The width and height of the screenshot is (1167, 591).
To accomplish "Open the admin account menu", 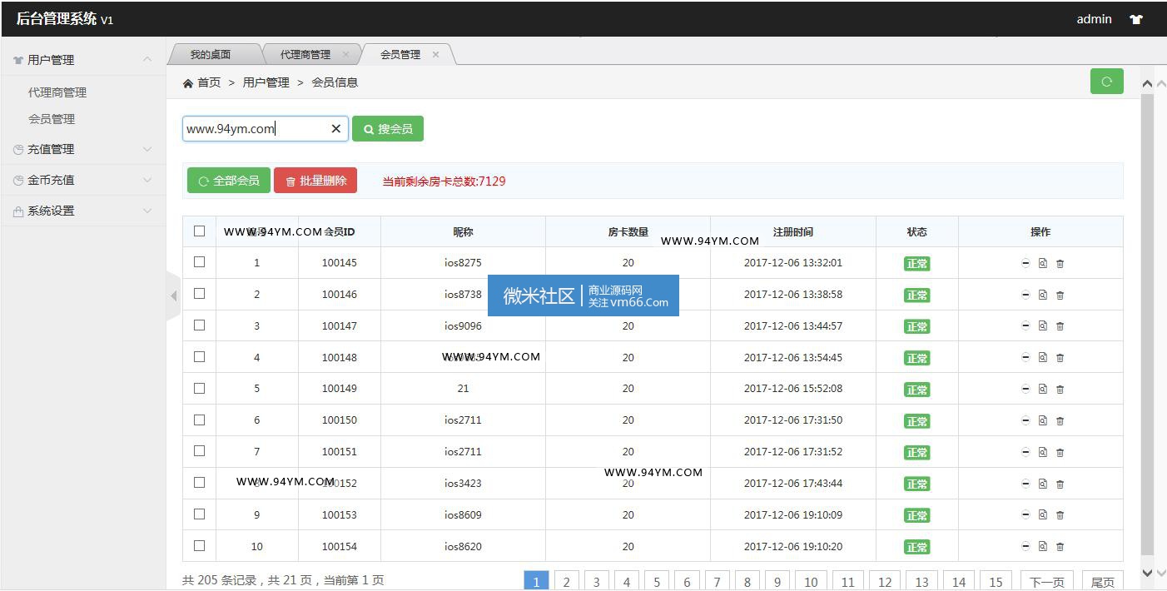I will pos(1094,18).
